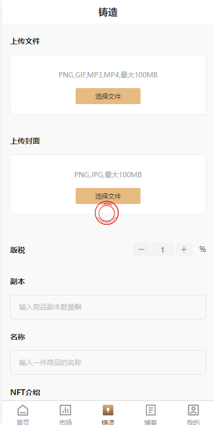Open the 博客 blog document icon

coord(151,410)
